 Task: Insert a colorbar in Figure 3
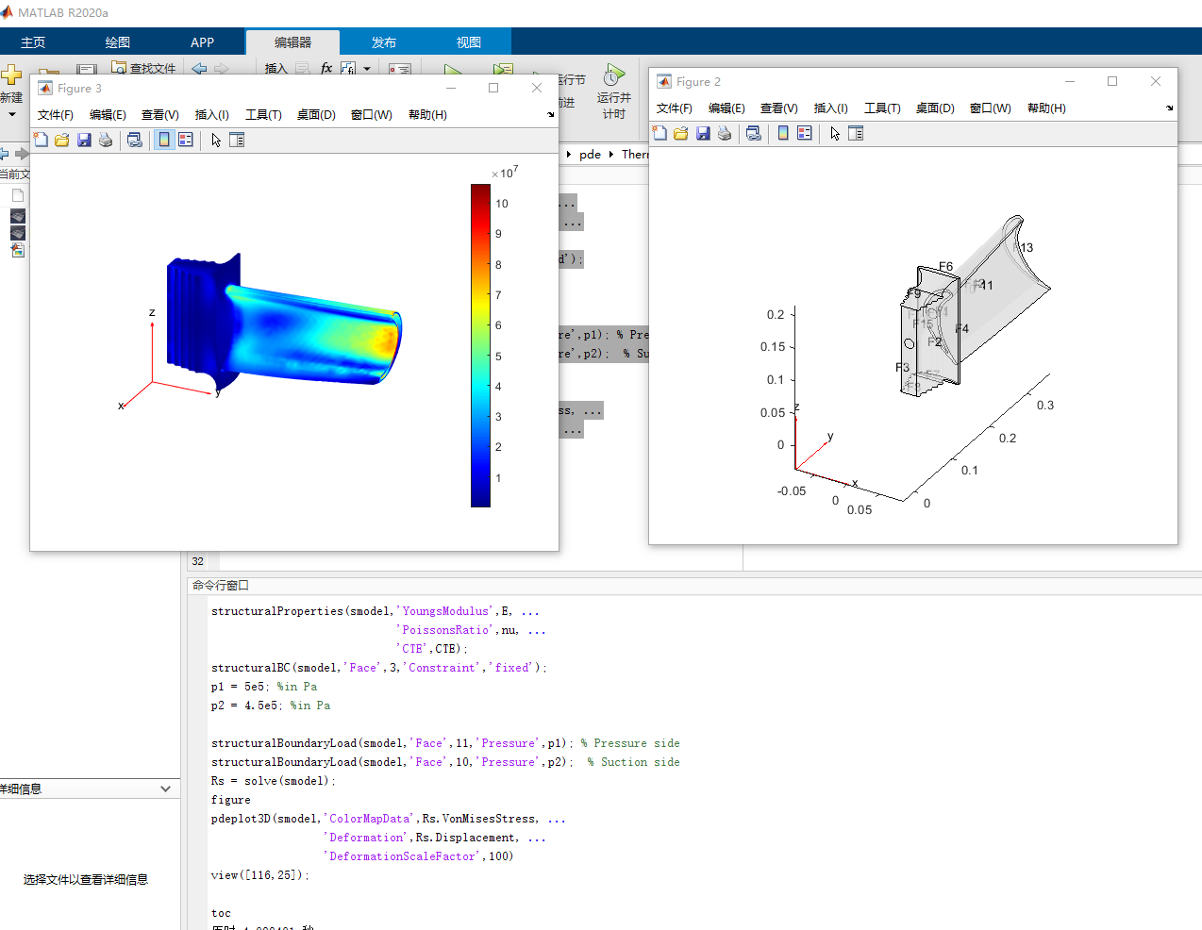pos(164,139)
